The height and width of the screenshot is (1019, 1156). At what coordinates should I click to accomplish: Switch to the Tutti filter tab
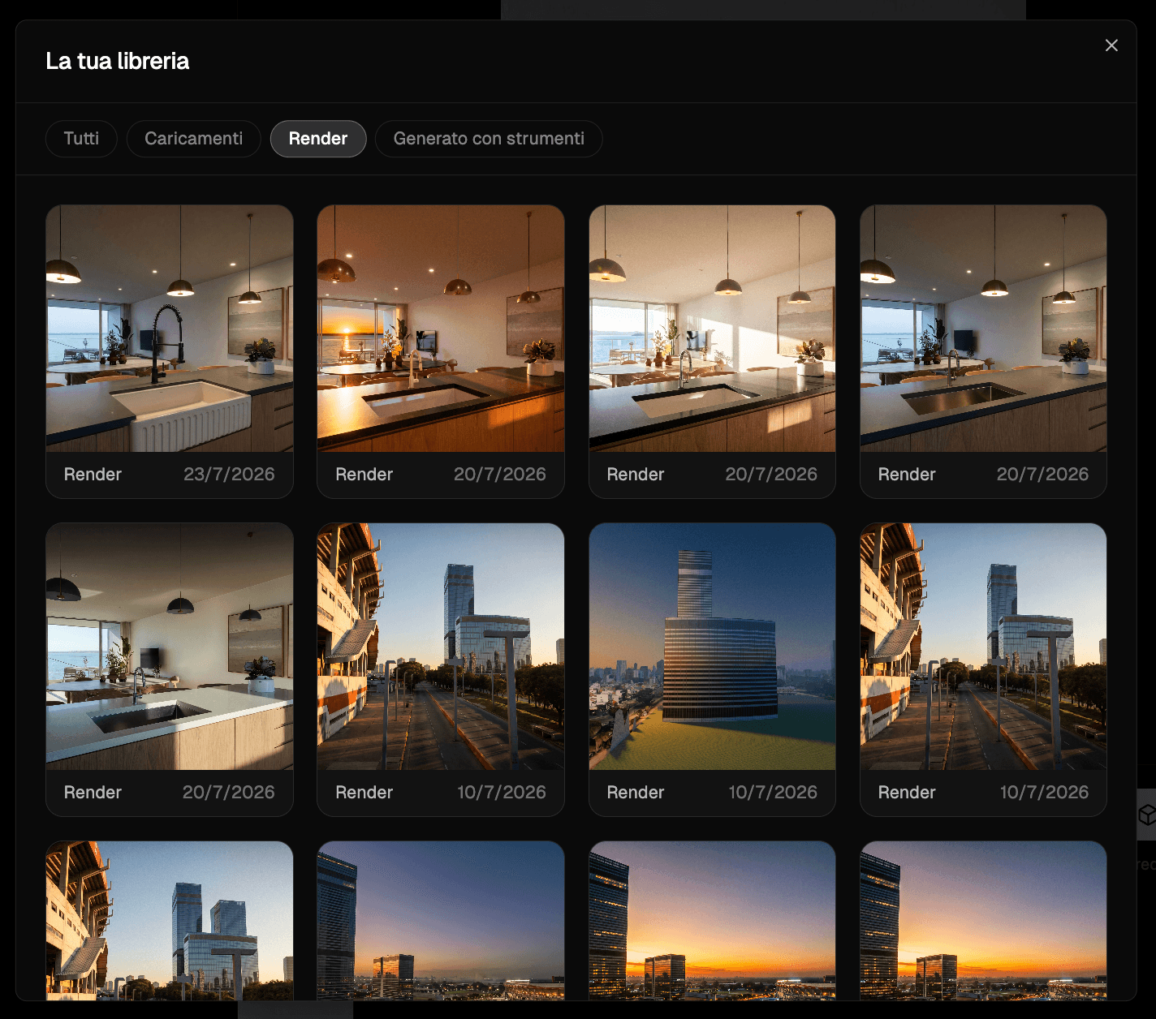[x=81, y=139]
